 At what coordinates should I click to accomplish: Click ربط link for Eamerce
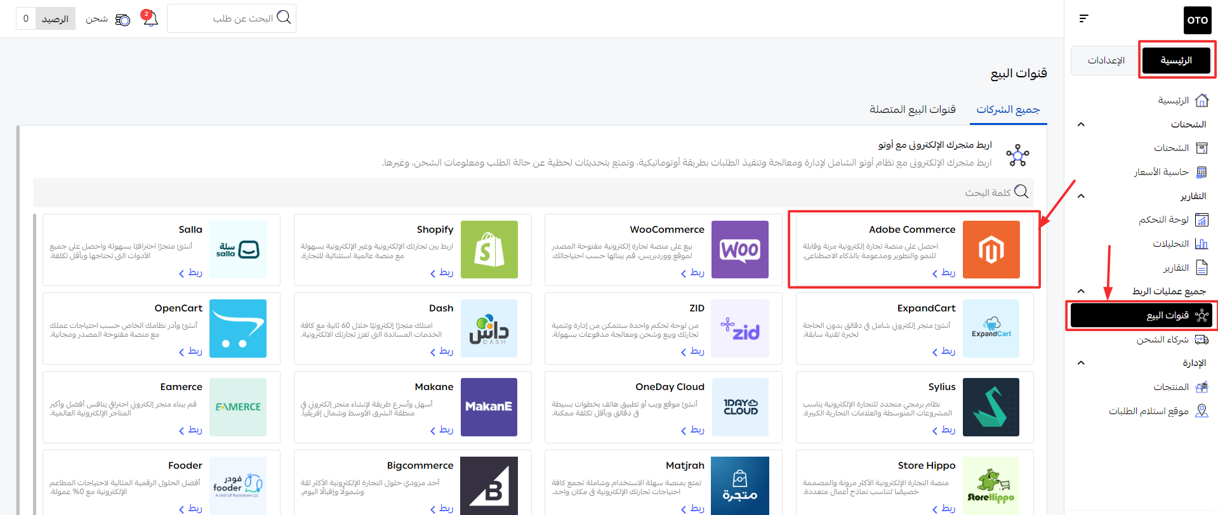(x=190, y=429)
